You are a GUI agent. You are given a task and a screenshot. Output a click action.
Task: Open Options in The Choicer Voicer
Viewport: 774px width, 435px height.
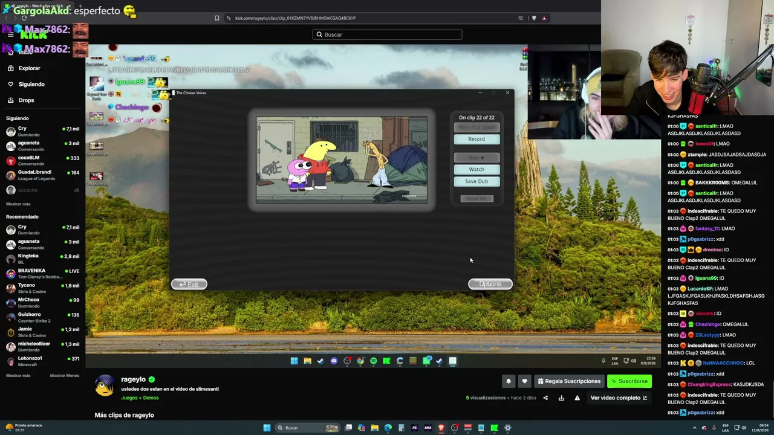pos(490,284)
